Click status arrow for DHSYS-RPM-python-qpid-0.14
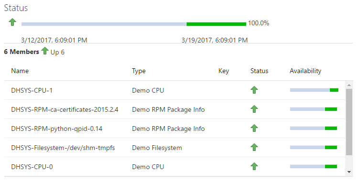The image size is (357, 182). pyautogui.click(x=254, y=128)
